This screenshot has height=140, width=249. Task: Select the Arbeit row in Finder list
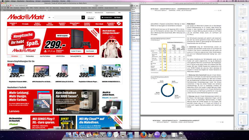135,11
